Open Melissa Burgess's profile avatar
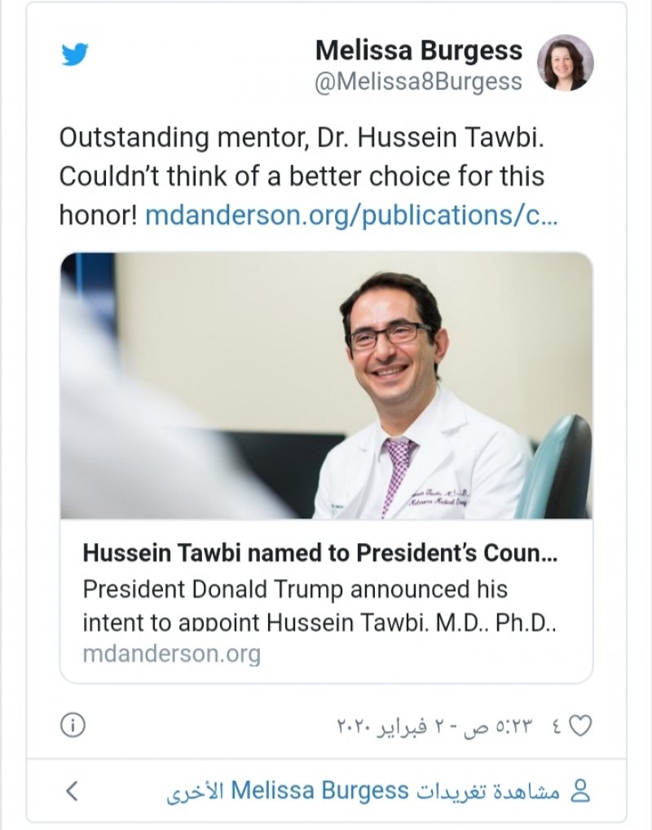This screenshot has height=830, width=652. (565, 63)
